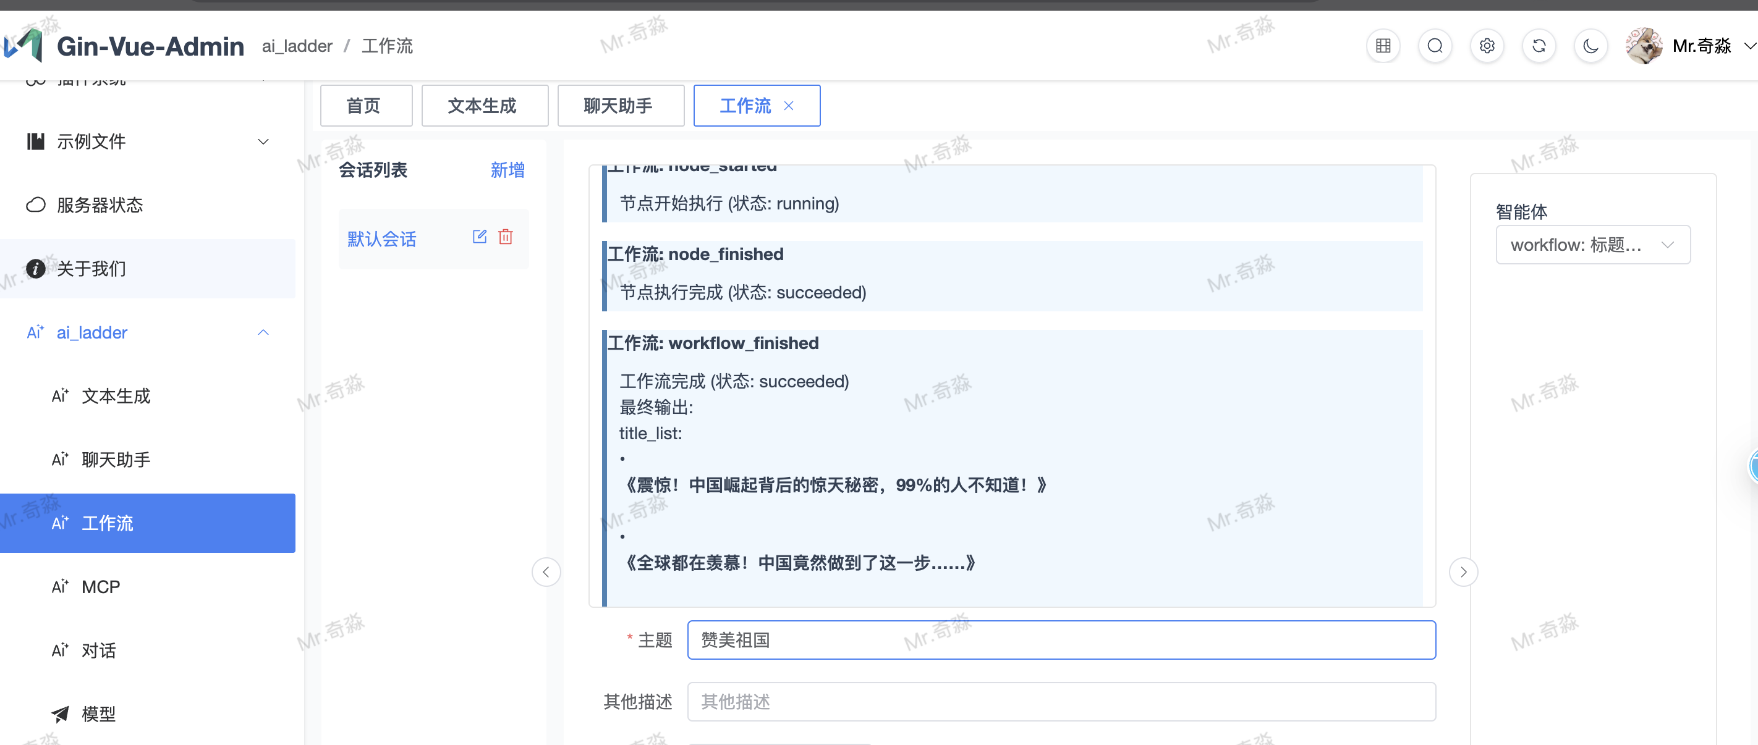The height and width of the screenshot is (745, 1758).
Task: Collapse the session list panel arrow
Action: click(546, 571)
